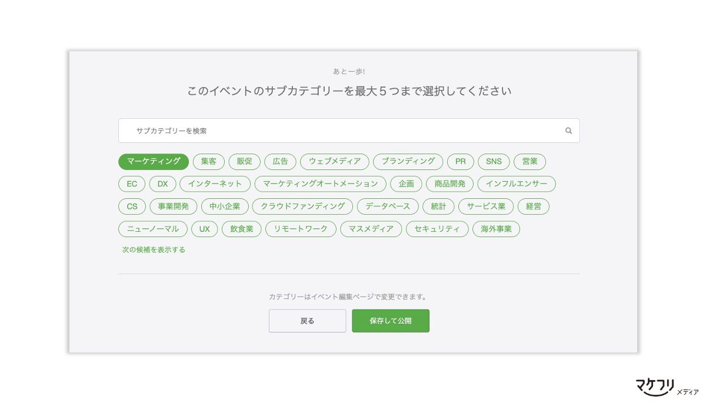Pick the クラウドファンディング tag
The height and width of the screenshot is (406, 706).
[303, 207]
